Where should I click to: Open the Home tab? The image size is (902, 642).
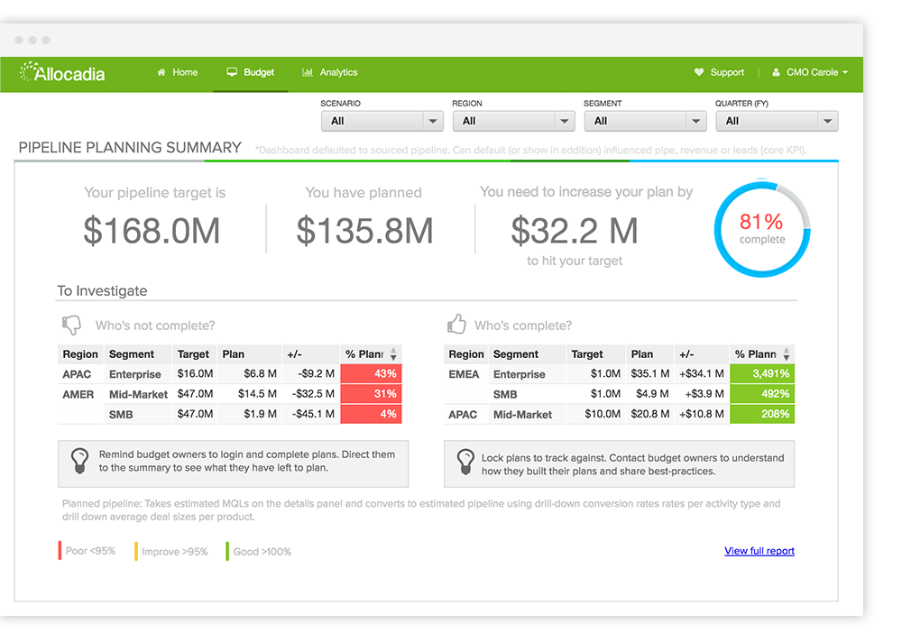(177, 72)
